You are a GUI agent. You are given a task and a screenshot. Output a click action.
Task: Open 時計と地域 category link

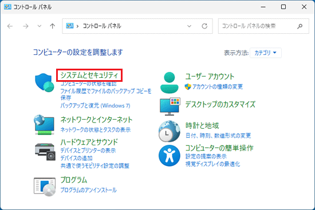pos(202,126)
